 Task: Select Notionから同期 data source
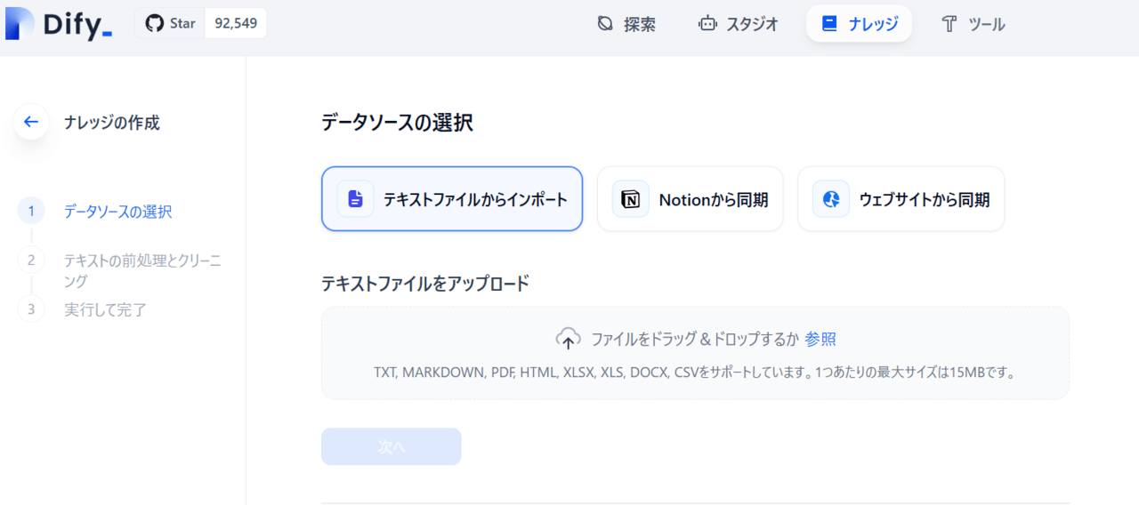[x=690, y=199]
